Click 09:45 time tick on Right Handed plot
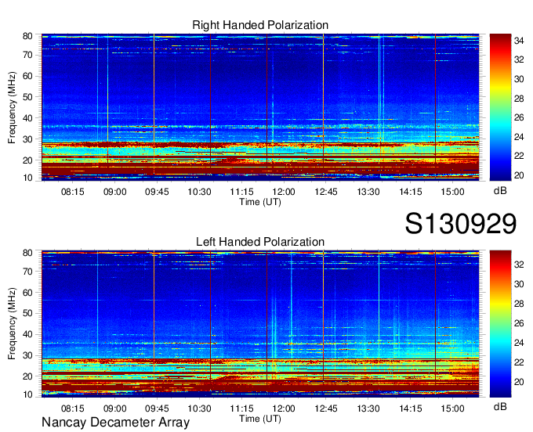This screenshot has width=533, height=432. tap(157, 192)
